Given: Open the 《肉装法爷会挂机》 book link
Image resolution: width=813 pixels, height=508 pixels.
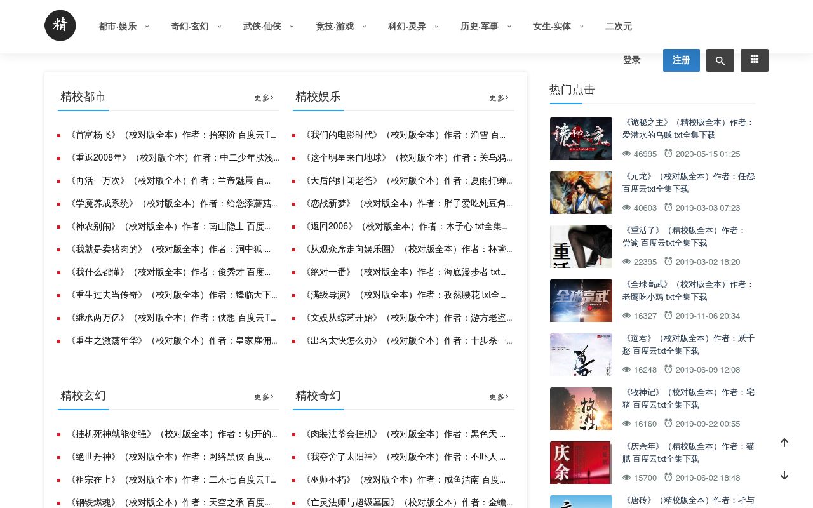Looking at the screenshot, I should pyautogui.click(x=404, y=434).
